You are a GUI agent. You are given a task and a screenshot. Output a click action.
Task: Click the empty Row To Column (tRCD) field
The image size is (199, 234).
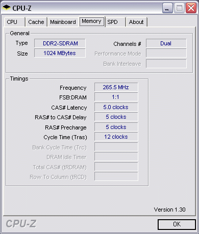(x=116, y=176)
